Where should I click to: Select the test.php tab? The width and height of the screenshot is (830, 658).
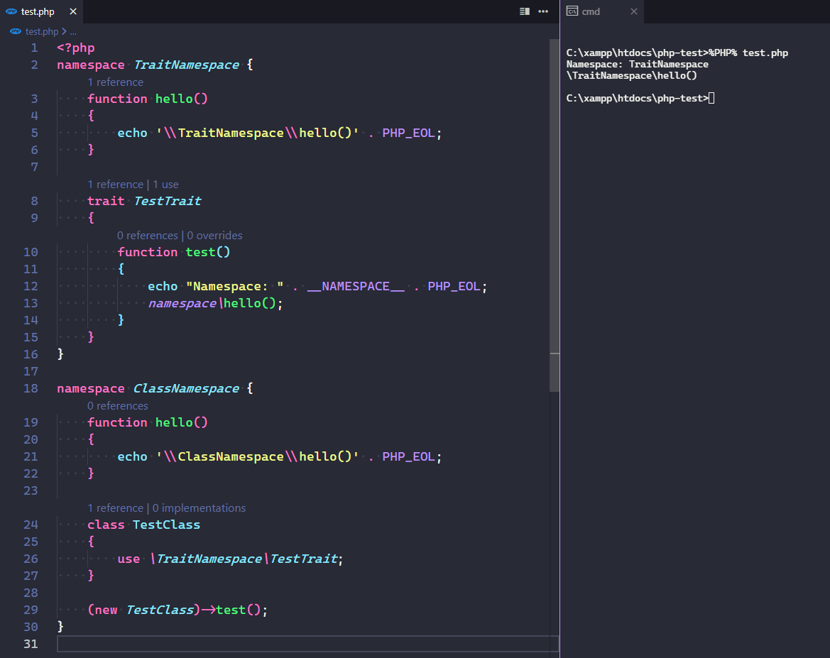coord(37,12)
